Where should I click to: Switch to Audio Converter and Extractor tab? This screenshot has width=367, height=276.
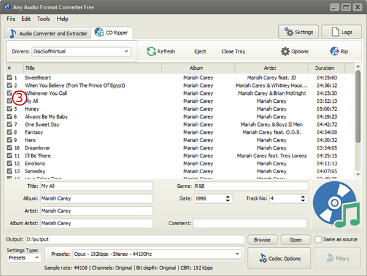(x=48, y=33)
